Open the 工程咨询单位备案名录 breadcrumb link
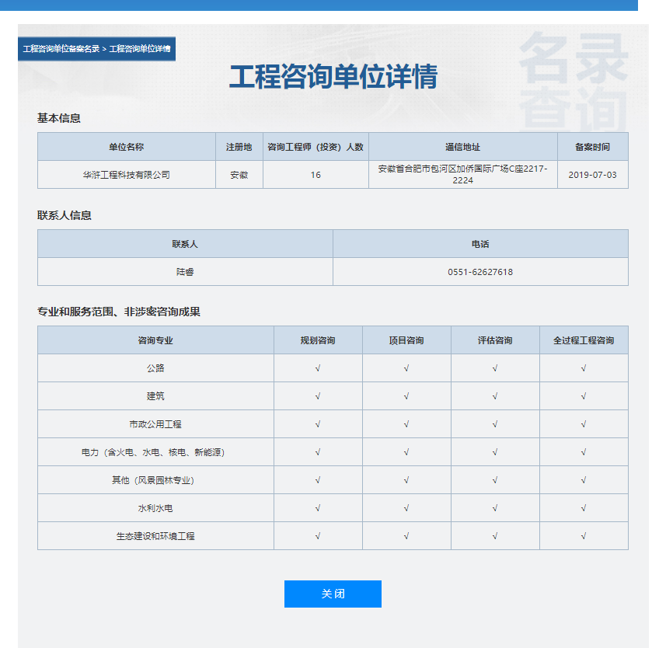 (x=61, y=49)
